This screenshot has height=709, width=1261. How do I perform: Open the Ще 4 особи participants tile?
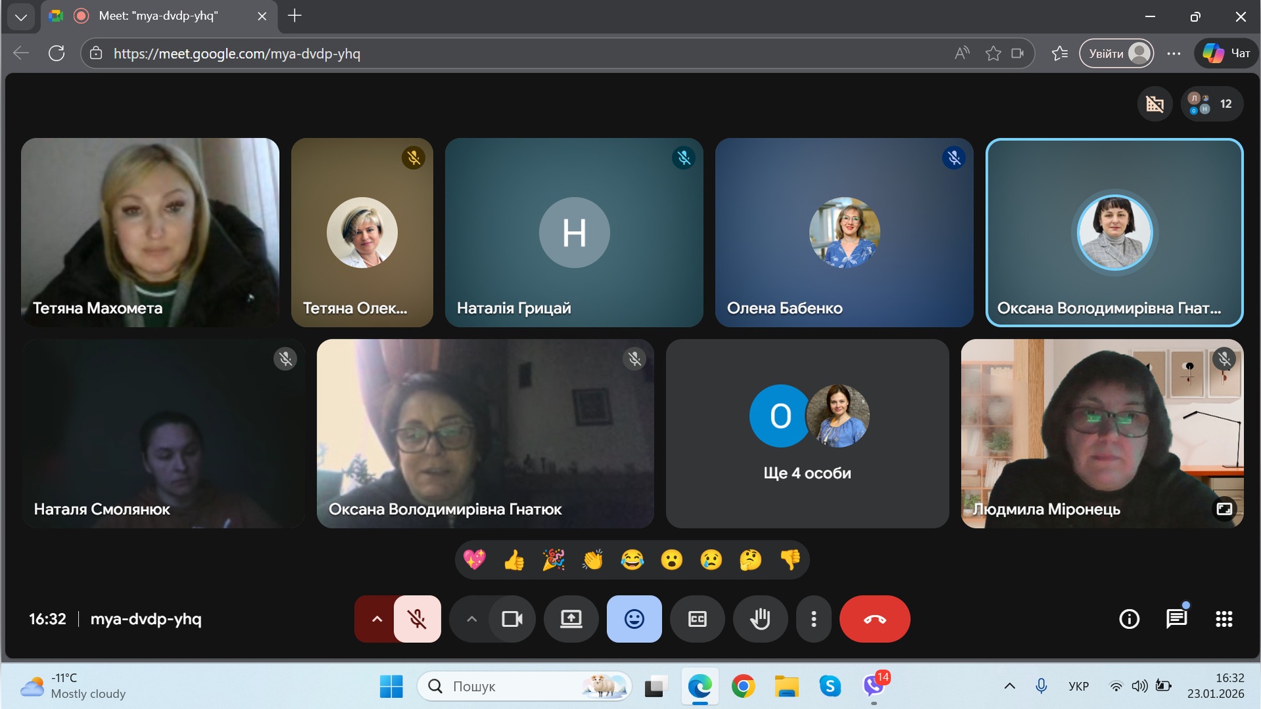tap(807, 433)
